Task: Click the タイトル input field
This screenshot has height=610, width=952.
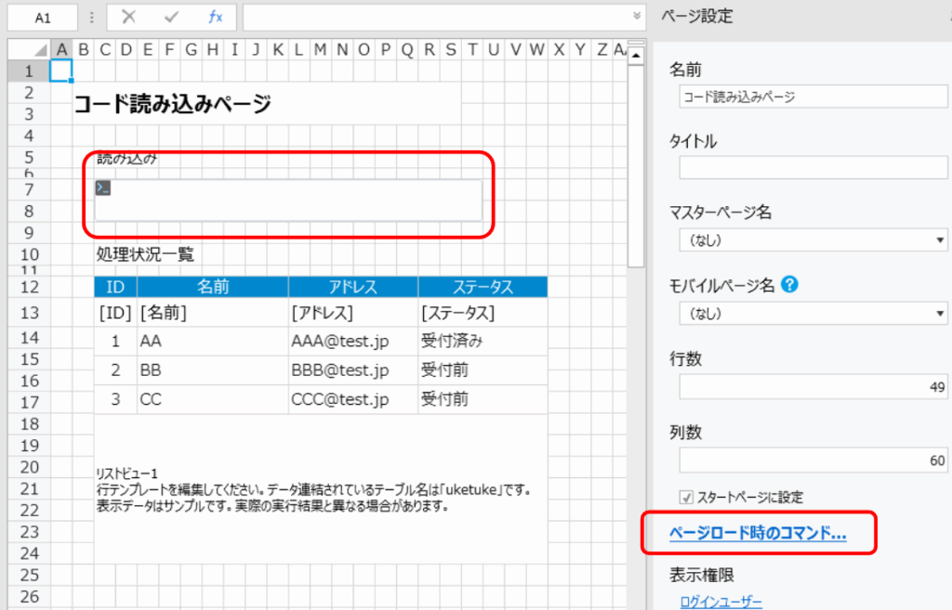Action: 813,168
